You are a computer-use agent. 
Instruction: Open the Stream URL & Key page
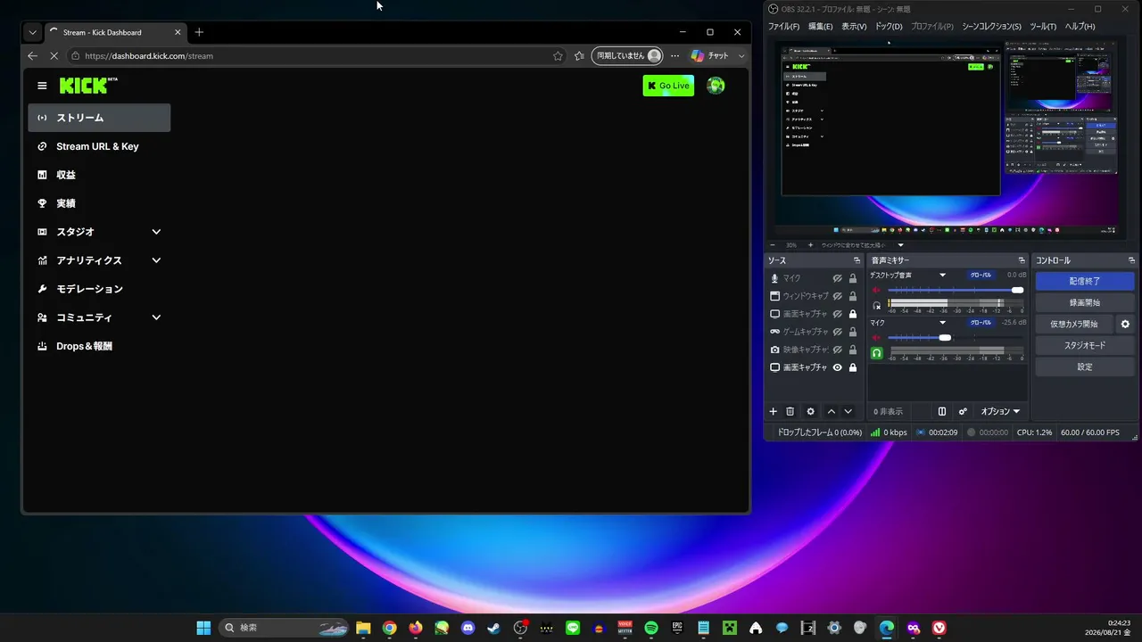click(x=99, y=146)
